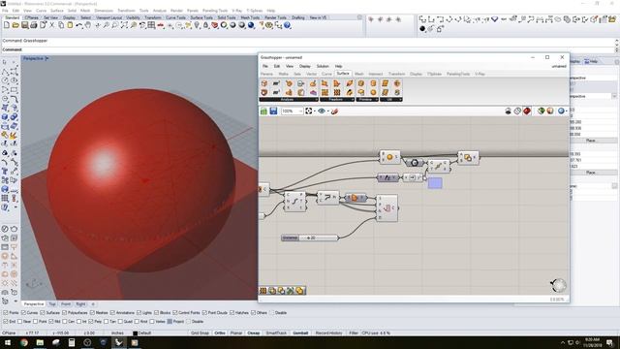Enable the Quad osnap checkbox
The height and width of the screenshot is (349, 620).
[120, 322]
